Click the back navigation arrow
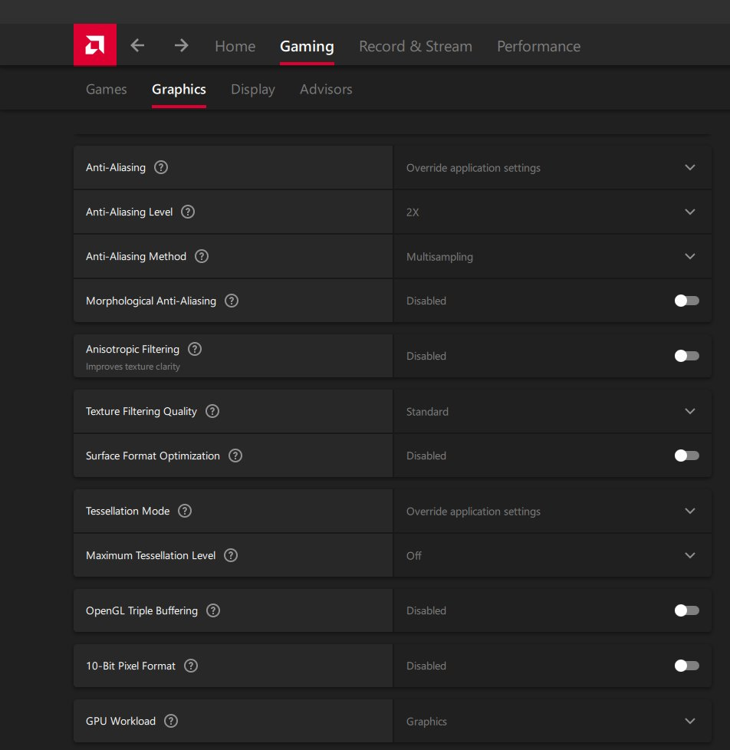The height and width of the screenshot is (750, 730). click(137, 46)
